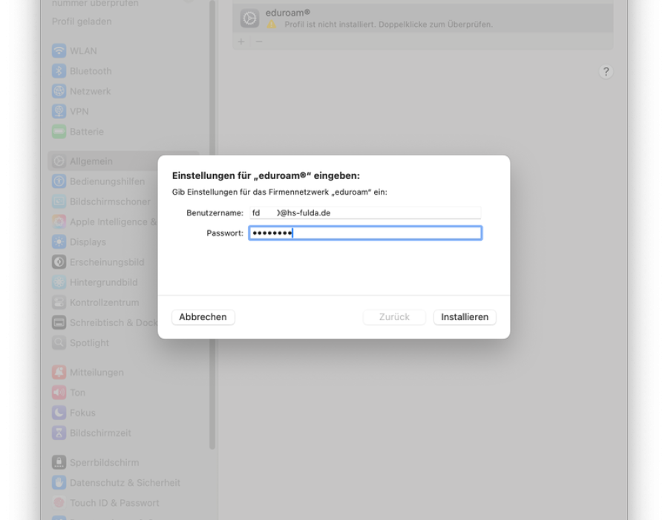Select the Kontrollzentrum icon
The width and height of the screenshot is (668, 520).
(x=59, y=302)
